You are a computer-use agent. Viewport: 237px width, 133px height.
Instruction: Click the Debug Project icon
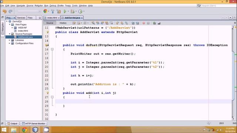pyautogui.click(x=73, y=11)
